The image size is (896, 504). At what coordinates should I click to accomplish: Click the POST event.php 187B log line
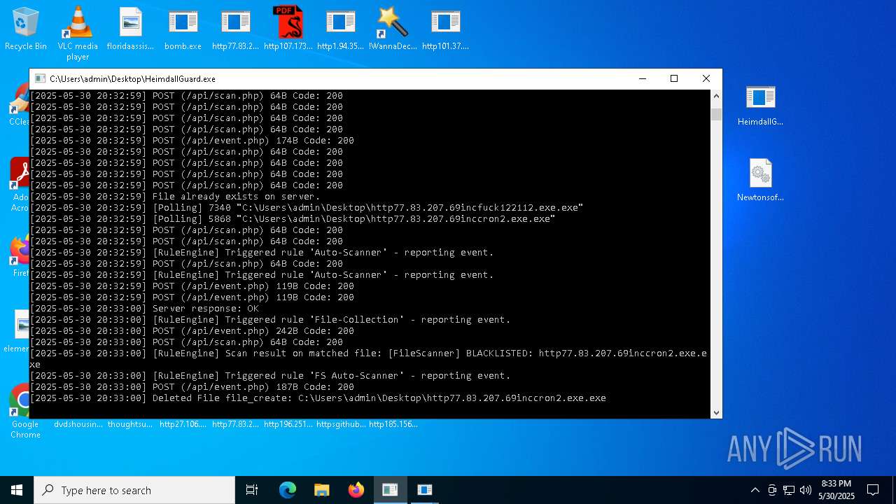tap(192, 387)
